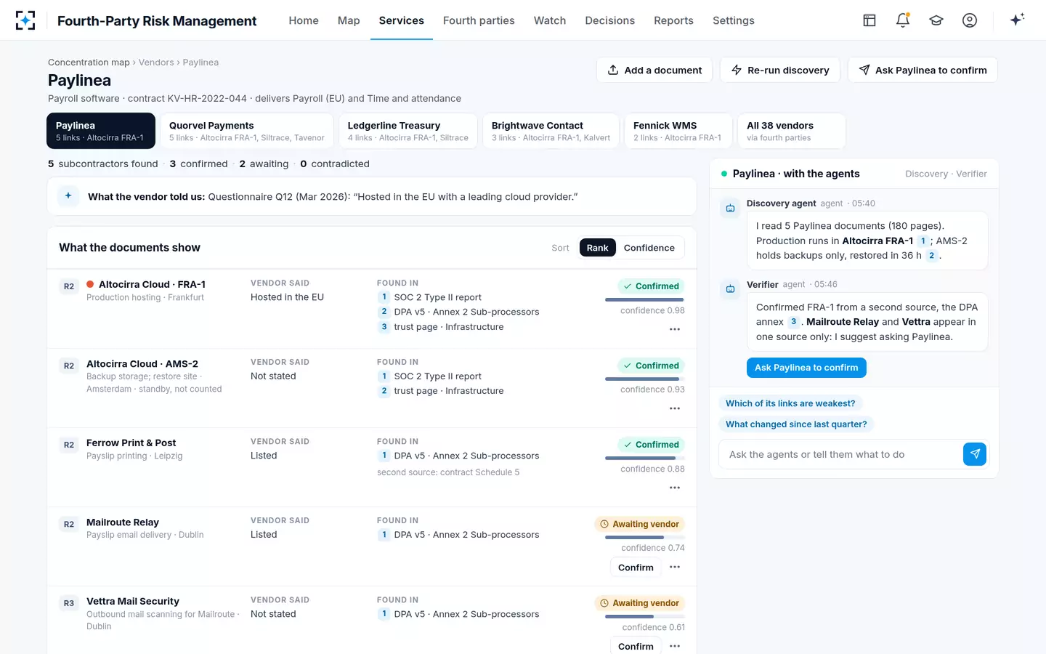Open more options for Mailroute Relay row
1046x654 pixels.
675,567
